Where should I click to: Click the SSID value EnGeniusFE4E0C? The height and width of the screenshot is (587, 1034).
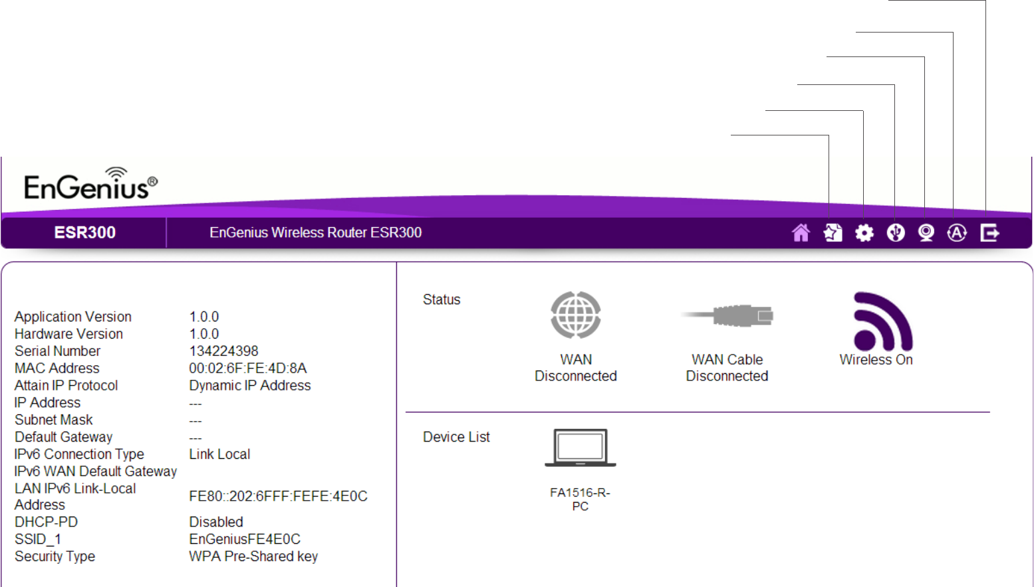[245, 539]
